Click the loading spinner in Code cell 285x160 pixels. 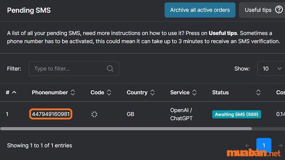click(94, 114)
